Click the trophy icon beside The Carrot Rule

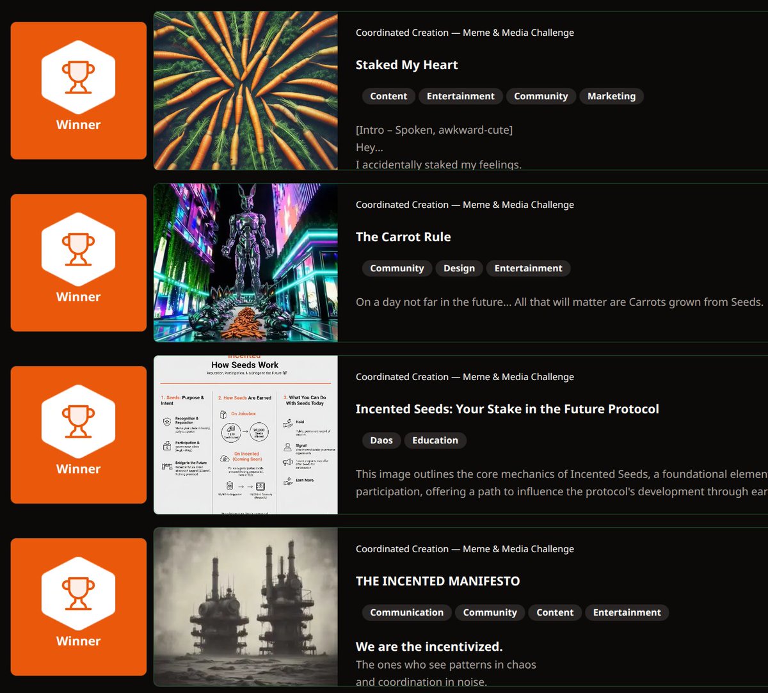[78, 249]
